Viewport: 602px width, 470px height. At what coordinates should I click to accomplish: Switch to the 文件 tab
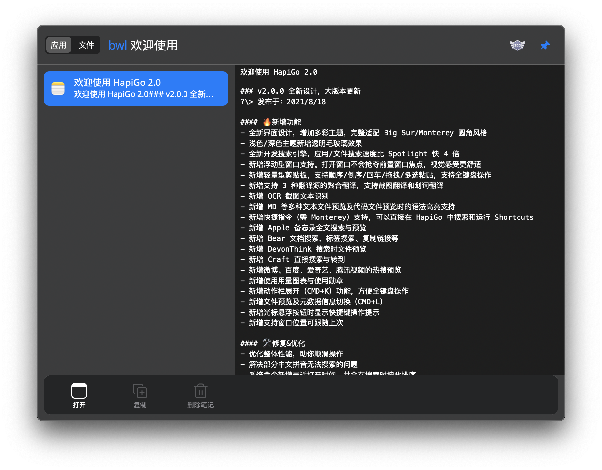tap(86, 45)
